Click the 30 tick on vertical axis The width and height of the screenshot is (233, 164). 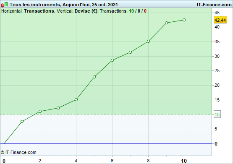[217, 56]
